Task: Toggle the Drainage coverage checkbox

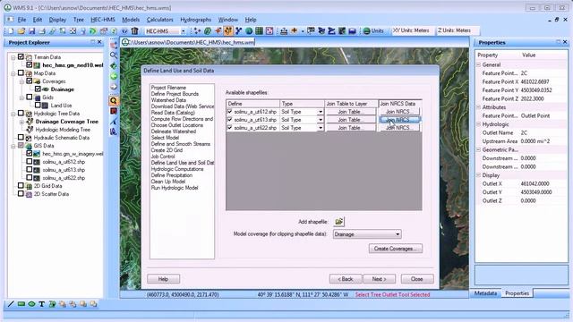Action: 38,89
